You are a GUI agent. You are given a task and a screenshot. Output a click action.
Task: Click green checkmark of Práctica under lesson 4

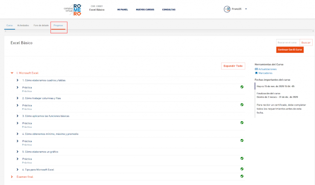(242, 140)
